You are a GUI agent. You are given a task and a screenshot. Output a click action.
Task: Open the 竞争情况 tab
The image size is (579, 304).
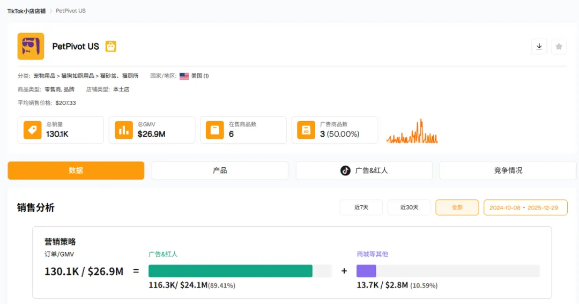pyautogui.click(x=508, y=170)
